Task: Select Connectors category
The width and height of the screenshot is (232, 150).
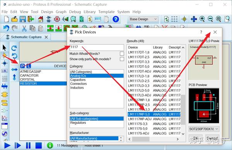Action: 97,84
